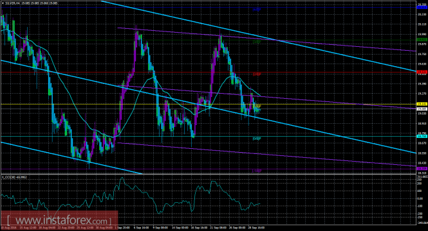This screenshot has height=231, width=428.
Task: Open the www.instaforex.com watermark link
Action: [x=59, y=220]
